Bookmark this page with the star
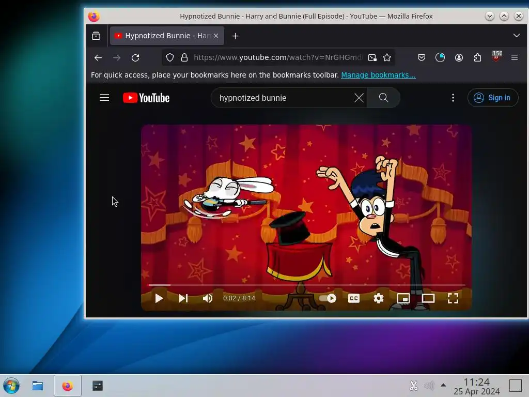This screenshot has height=397, width=529. coord(387,58)
